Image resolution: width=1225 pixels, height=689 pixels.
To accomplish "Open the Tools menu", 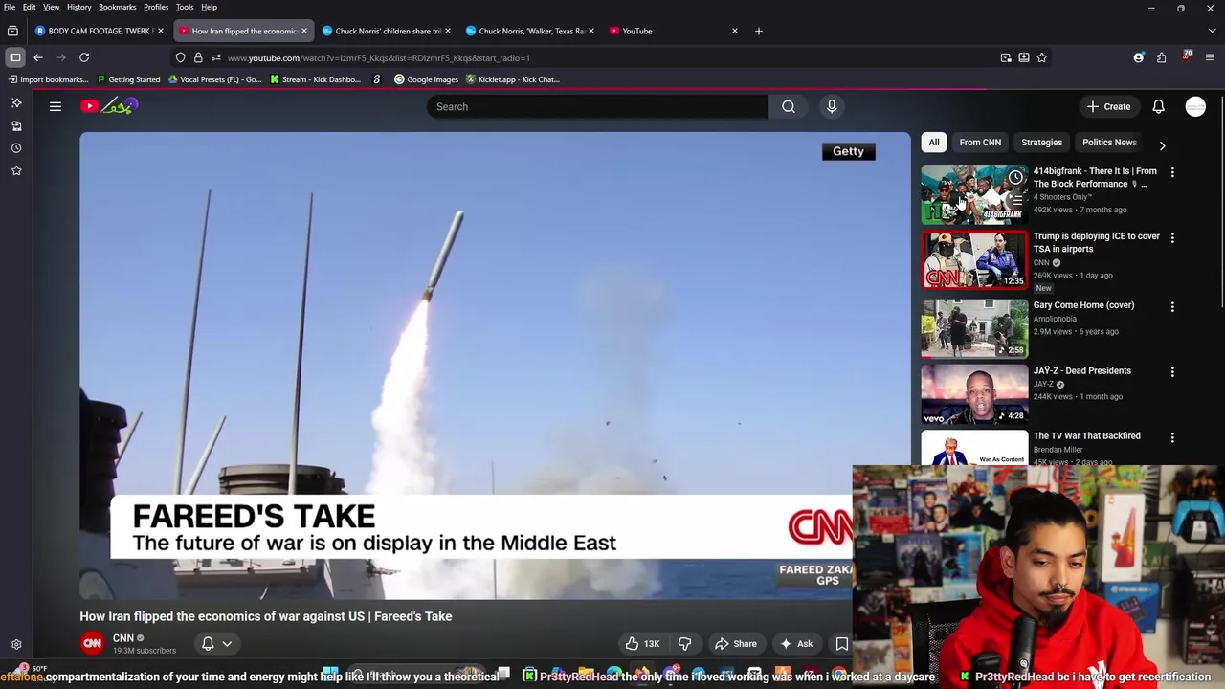I will pyautogui.click(x=185, y=7).
